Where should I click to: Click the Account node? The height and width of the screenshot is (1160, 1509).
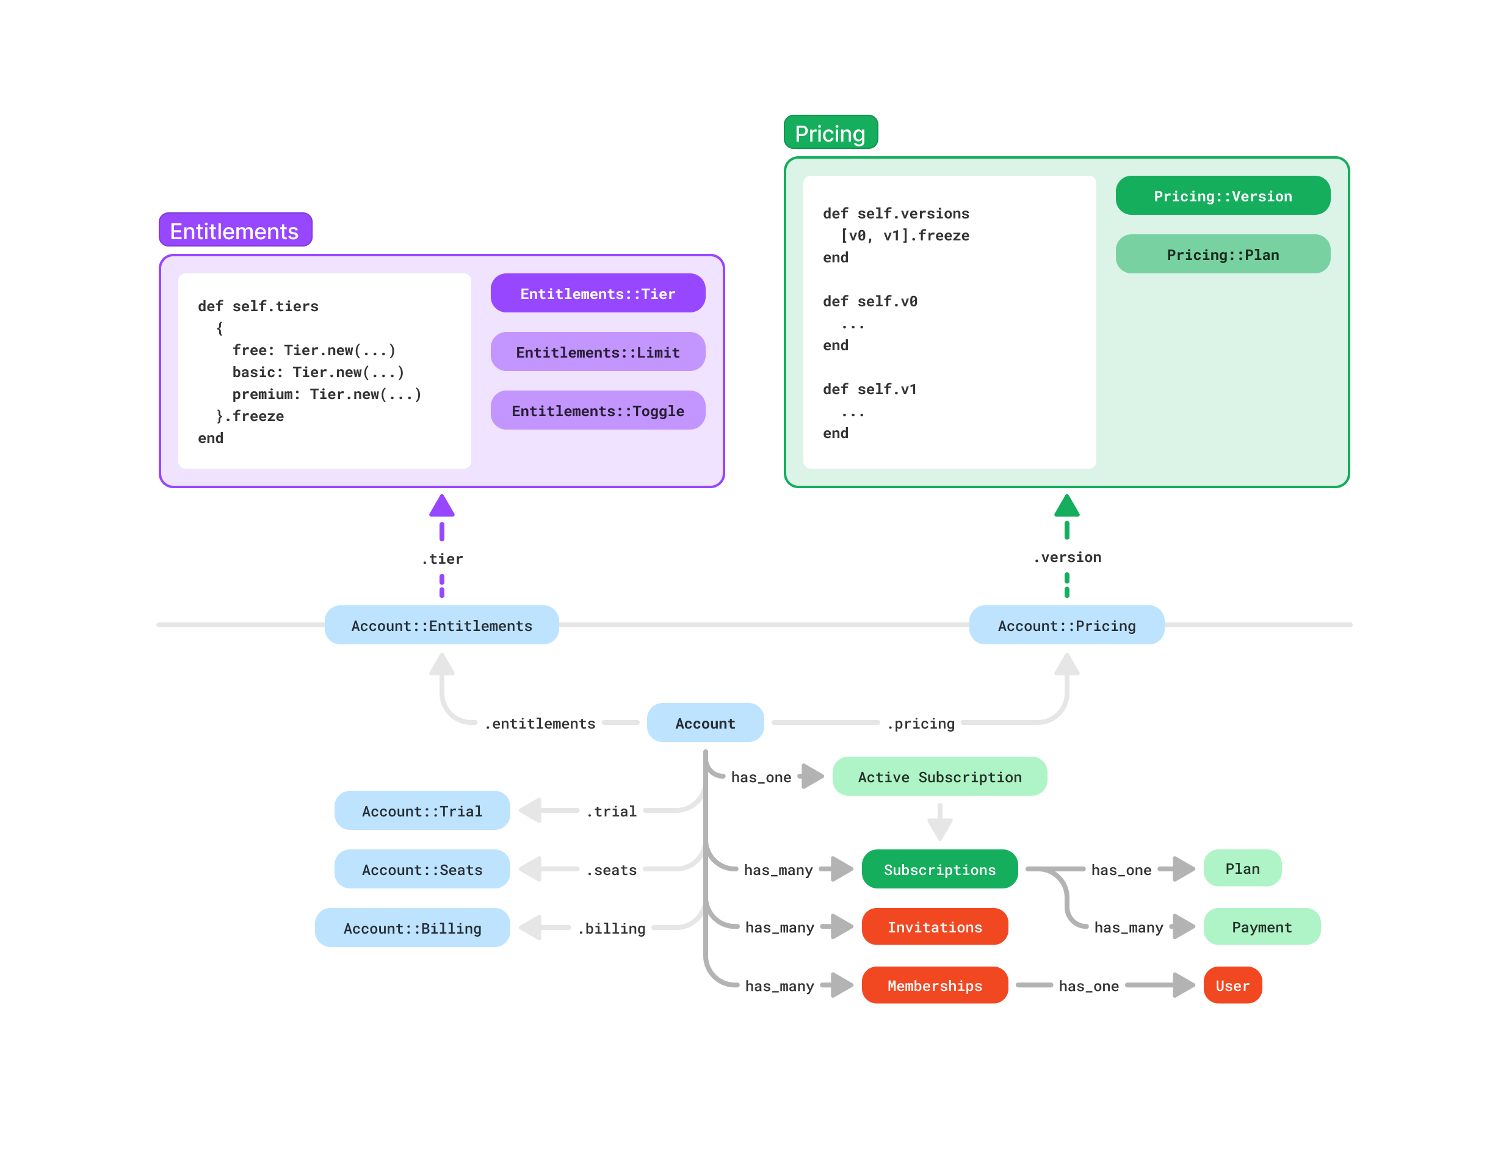(x=704, y=723)
